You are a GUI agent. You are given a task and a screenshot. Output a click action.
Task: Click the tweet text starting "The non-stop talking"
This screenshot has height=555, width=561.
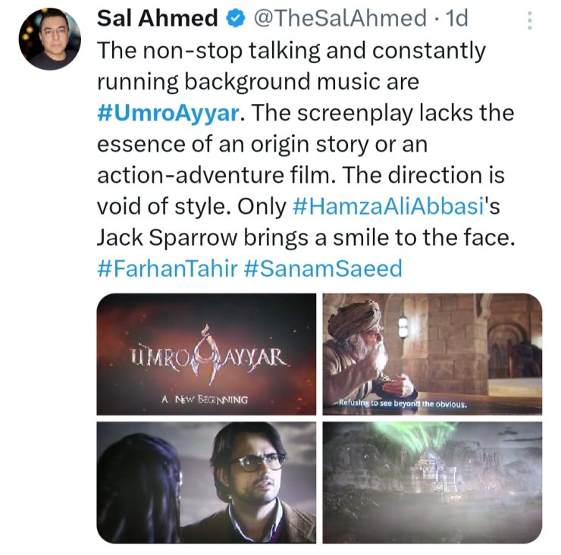pyautogui.click(x=291, y=52)
